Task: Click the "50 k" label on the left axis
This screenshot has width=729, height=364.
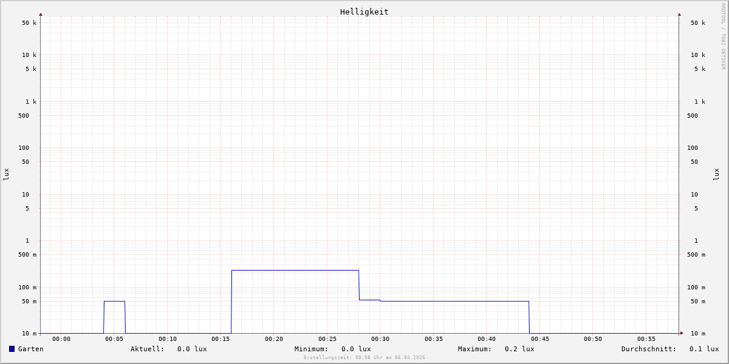Action: point(29,23)
